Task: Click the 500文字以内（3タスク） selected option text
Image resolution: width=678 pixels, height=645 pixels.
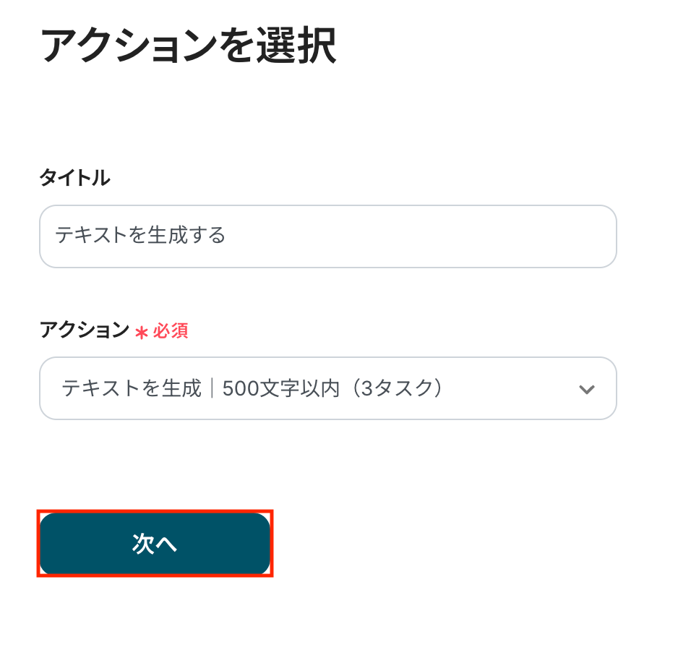Action: click(332, 388)
